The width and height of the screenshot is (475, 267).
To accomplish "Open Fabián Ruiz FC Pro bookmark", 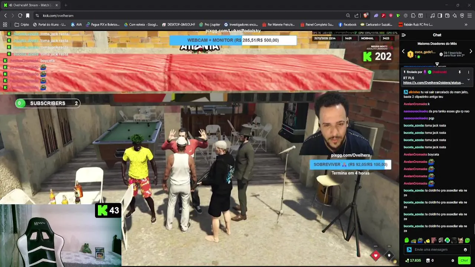I will [x=416, y=24].
